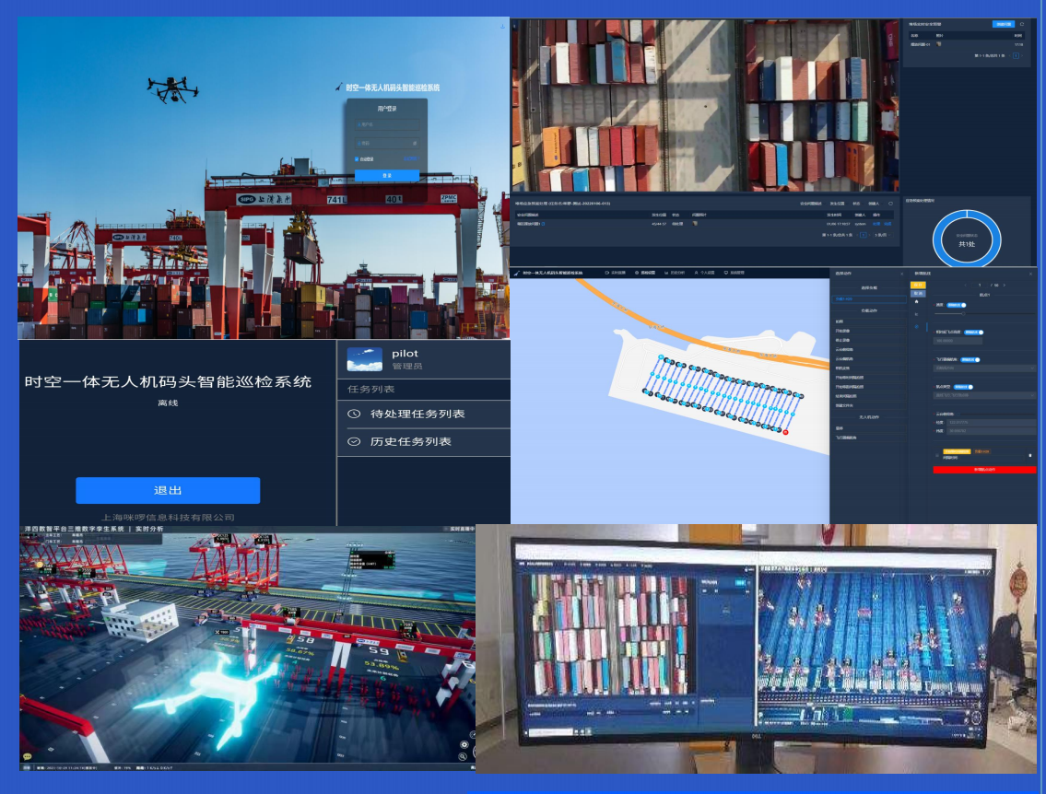Click the blue 退出 button

point(168,490)
